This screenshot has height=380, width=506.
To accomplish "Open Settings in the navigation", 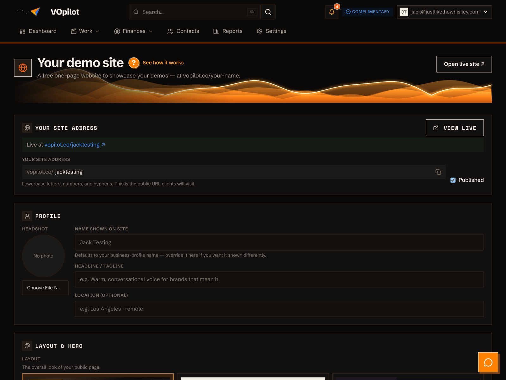I will pyautogui.click(x=271, y=31).
